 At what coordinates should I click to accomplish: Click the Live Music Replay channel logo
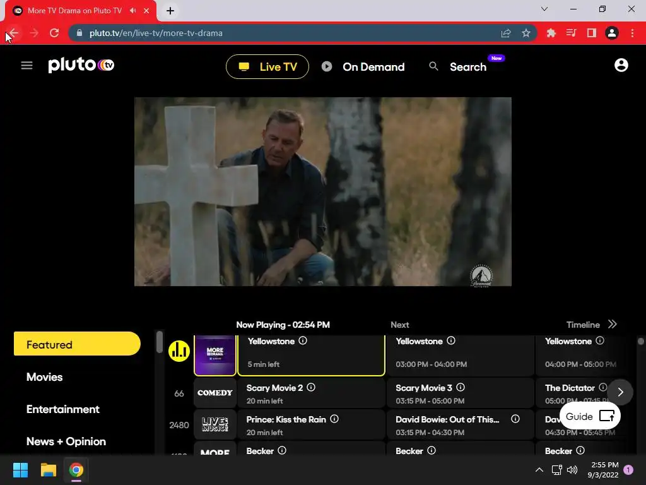(215, 424)
